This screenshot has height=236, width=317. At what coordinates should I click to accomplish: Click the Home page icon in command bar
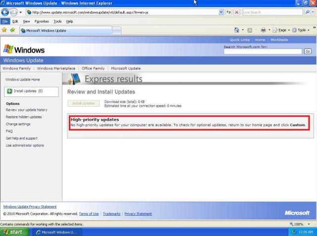[237, 30]
